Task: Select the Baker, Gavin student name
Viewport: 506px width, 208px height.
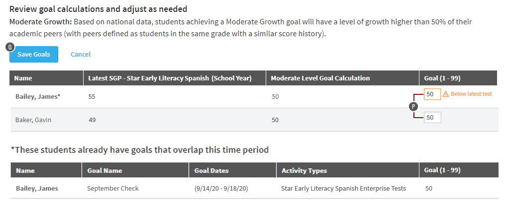Action: tap(33, 120)
